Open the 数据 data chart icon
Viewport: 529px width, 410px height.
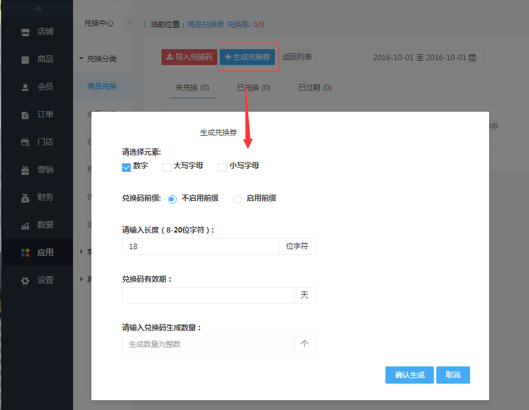(25, 225)
